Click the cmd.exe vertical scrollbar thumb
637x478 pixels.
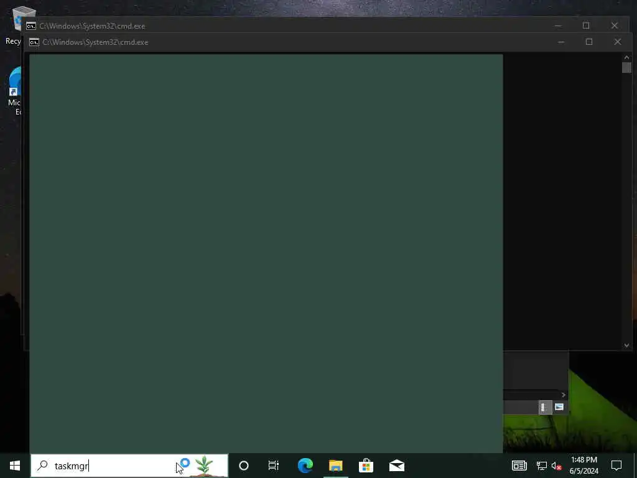[x=626, y=68]
